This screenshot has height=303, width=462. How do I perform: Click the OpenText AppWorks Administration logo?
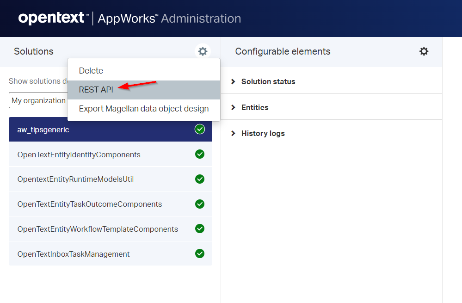[129, 19]
